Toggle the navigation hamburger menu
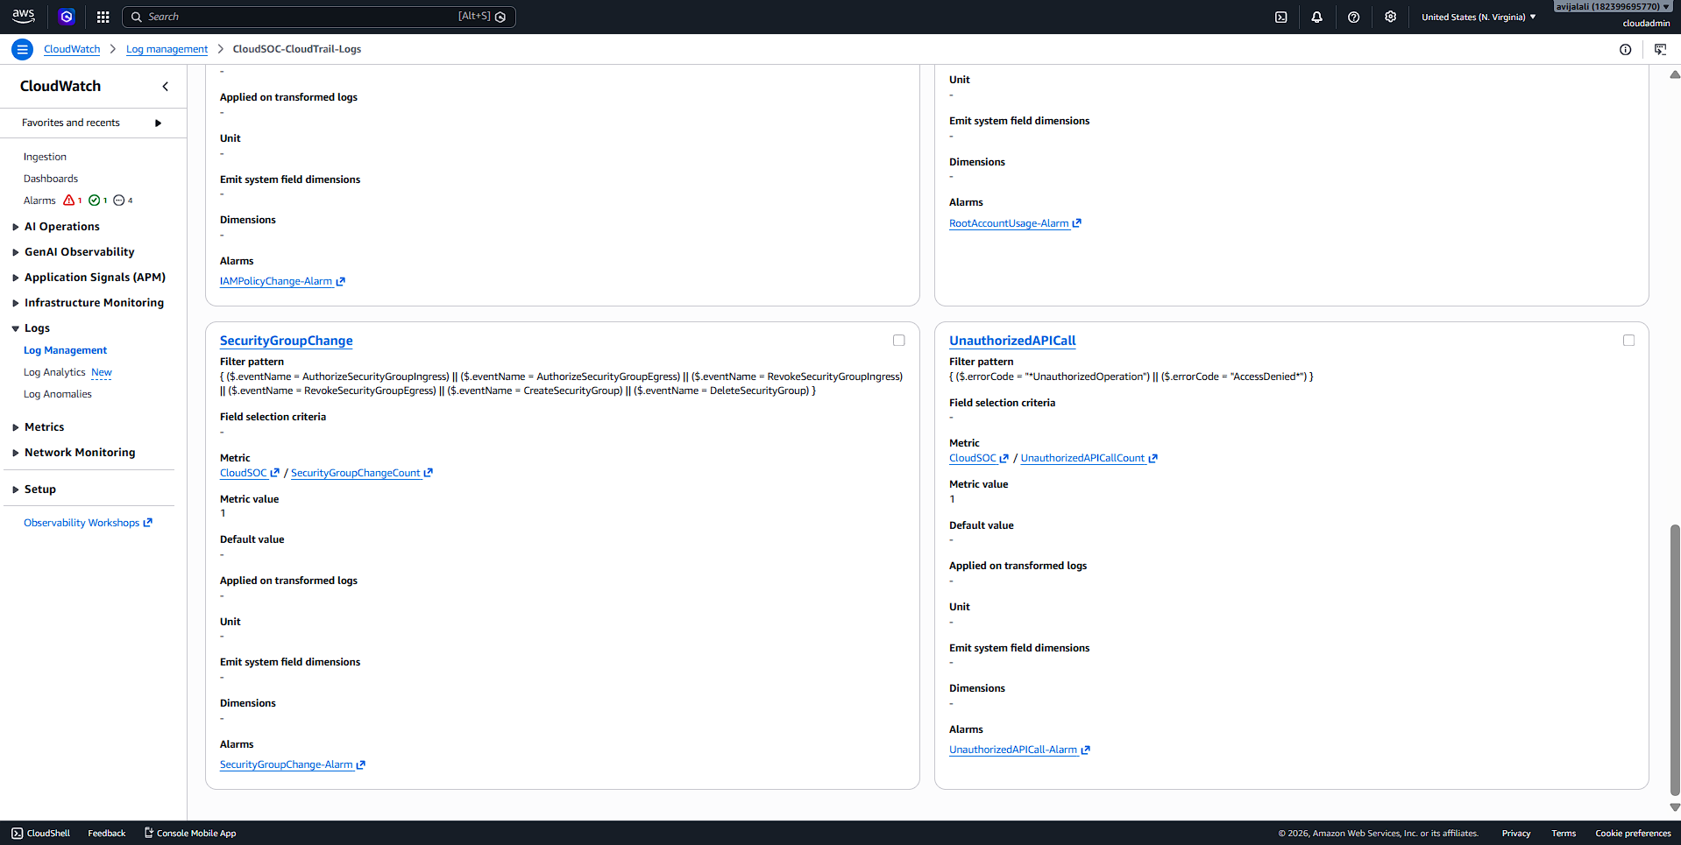 pyautogui.click(x=22, y=49)
